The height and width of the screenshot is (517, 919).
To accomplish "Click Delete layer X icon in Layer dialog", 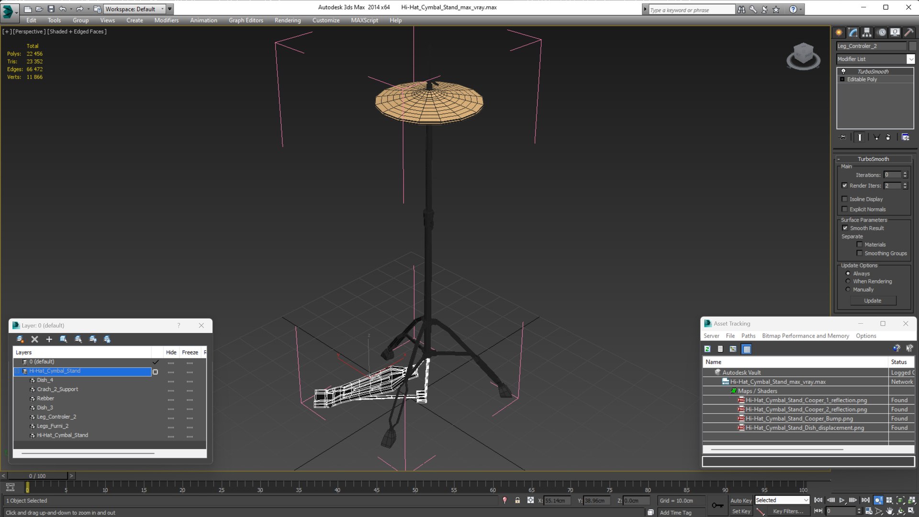I will [34, 339].
